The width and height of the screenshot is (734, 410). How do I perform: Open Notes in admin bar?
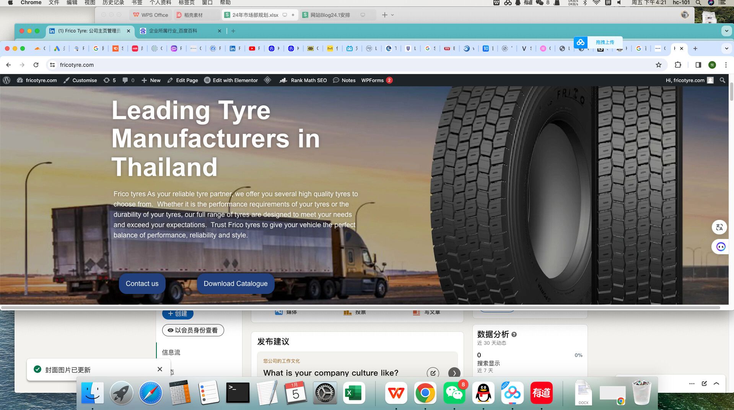pyautogui.click(x=344, y=80)
